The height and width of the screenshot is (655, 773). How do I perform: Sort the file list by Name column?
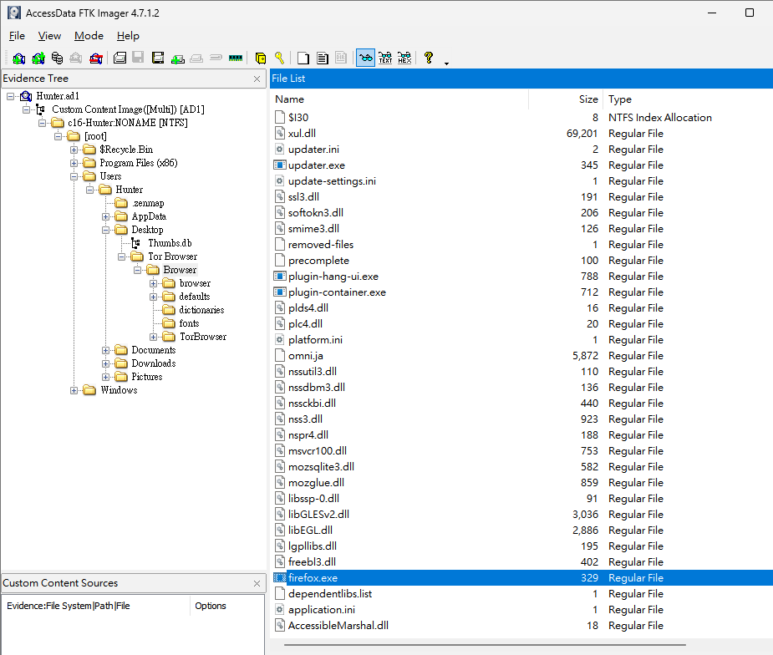pos(399,99)
